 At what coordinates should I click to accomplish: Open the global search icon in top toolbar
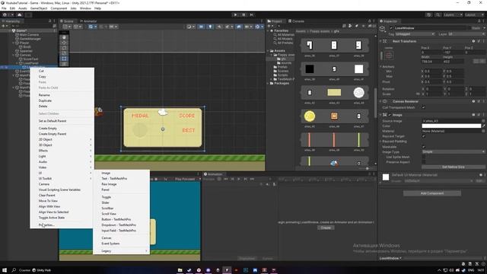(x=438, y=14)
